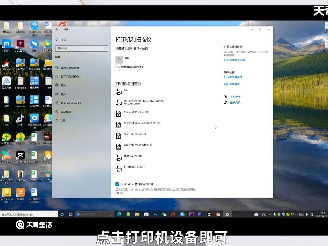Focus the Settings search box (查找设置)

pos(82,48)
